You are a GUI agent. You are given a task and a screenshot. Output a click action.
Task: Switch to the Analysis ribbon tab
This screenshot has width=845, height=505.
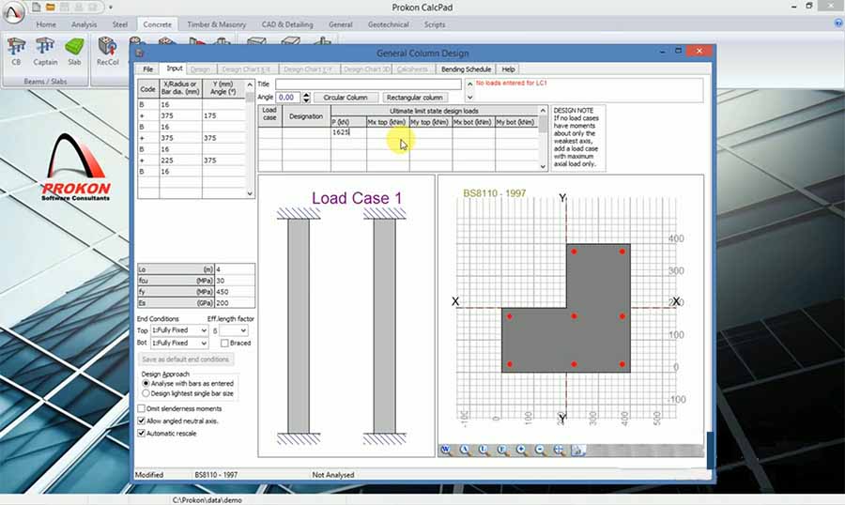point(84,24)
